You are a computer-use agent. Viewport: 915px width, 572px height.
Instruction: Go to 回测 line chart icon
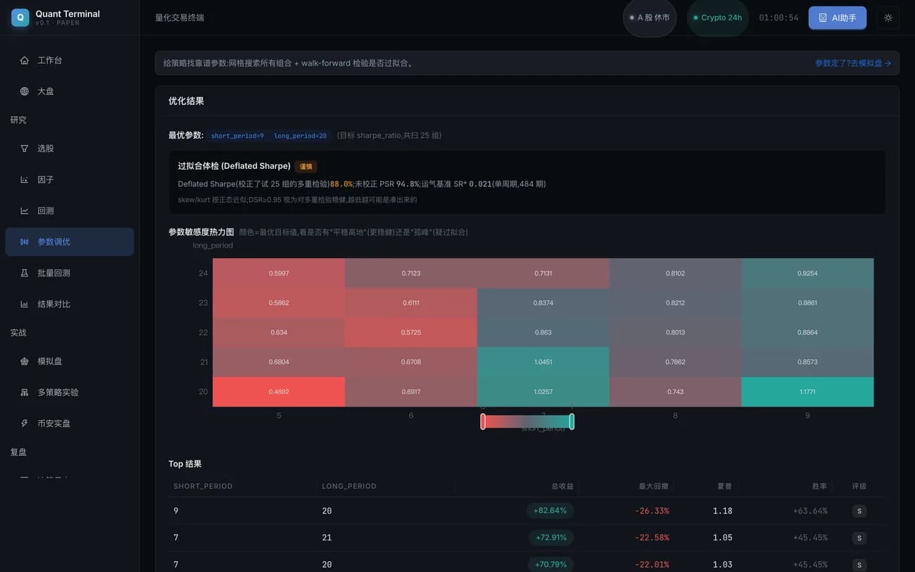pyautogui.click(x=25, y=210)
